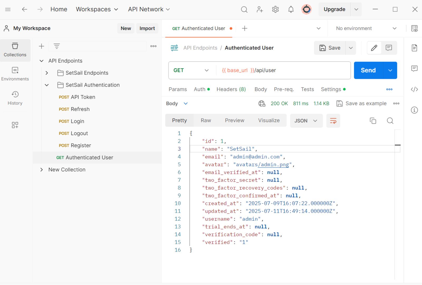Image resolution: width=422 pixels, height=285 pixels.
Task: Open the invite people icon
Action: [x=260, y=9]
